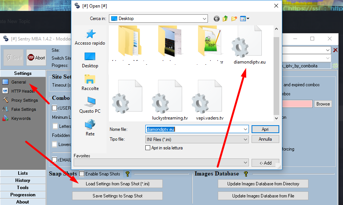Open Keywords settings in sidebar

pos(21,118)
